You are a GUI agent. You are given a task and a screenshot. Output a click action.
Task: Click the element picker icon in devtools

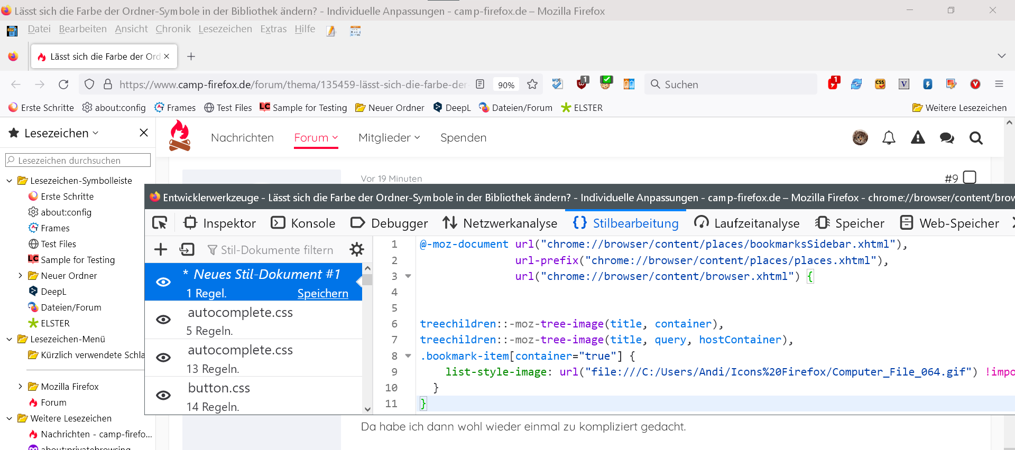[x=160, y=223]
